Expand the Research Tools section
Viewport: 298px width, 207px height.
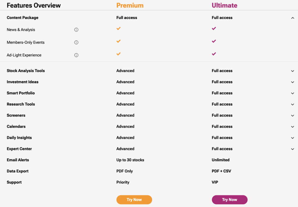[292, 105]
